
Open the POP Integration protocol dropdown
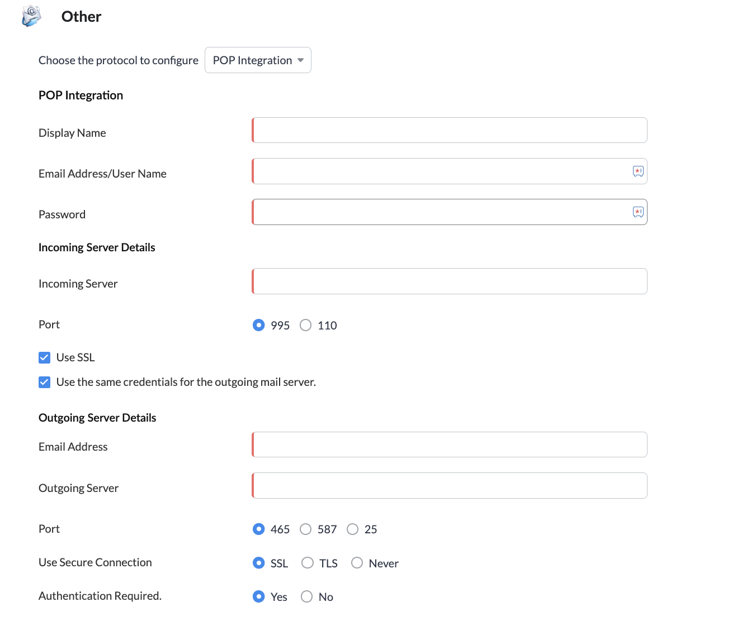pos(258,60)
